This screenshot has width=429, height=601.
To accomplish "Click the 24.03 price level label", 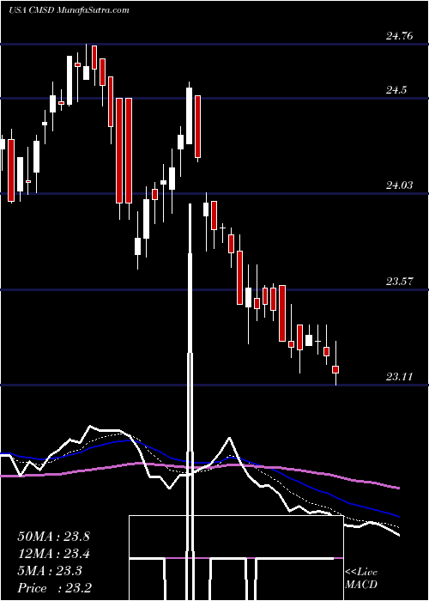I will click(400, 185).
